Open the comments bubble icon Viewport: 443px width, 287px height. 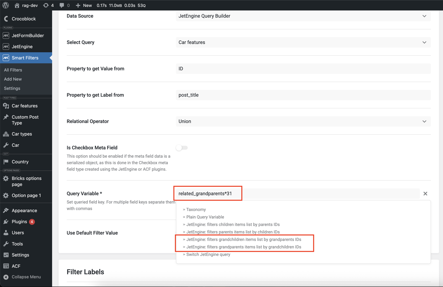point(62,5)
